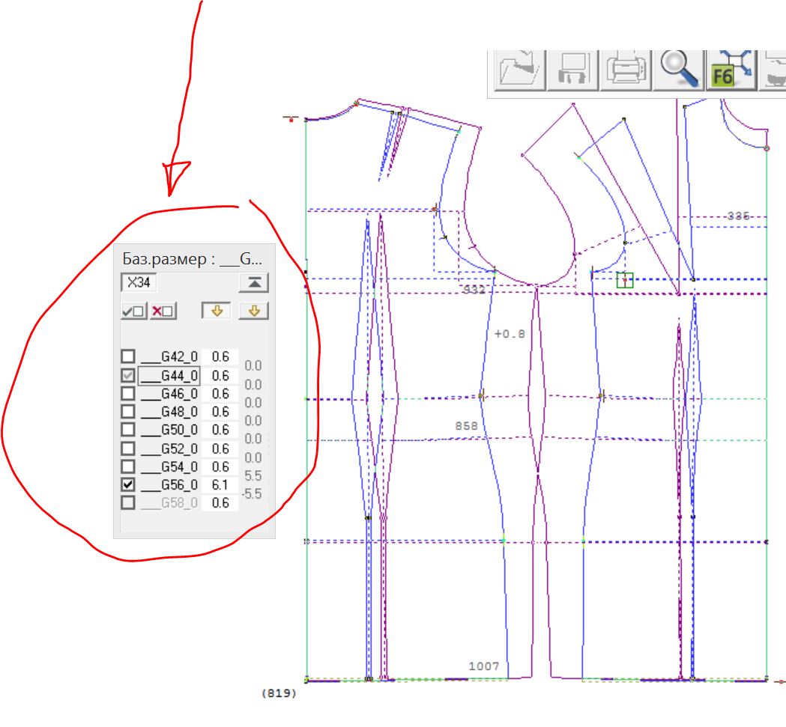Click the right yellow down-arrow button

(x=254, y=311)
